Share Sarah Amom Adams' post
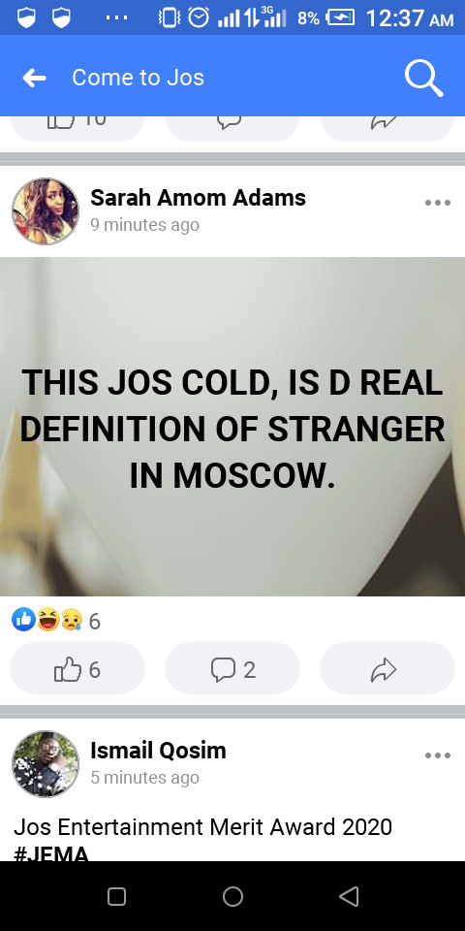The height and width of the screenshot is (931, 465). coord(387,669)
